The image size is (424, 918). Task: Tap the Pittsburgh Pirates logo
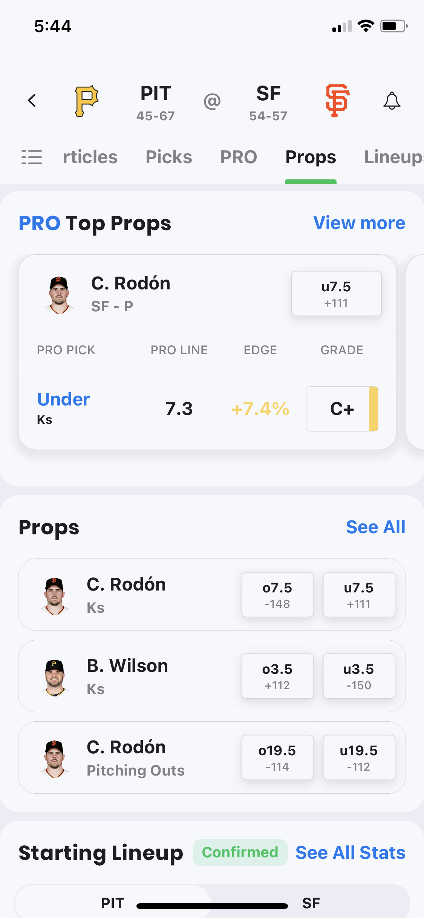pyautogui.click(x=86, y=101)
